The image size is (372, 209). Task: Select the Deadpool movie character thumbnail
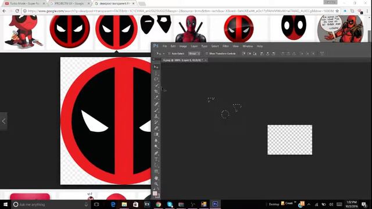pyautogui.click(x=191, y=29)
